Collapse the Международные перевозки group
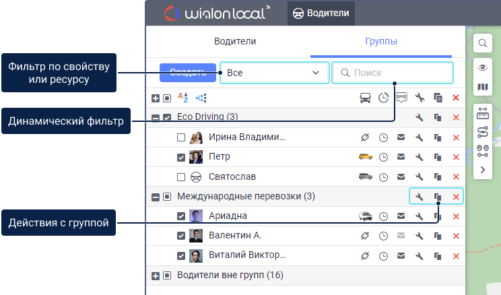Screen dimensions: 501x295 [156, 197]
